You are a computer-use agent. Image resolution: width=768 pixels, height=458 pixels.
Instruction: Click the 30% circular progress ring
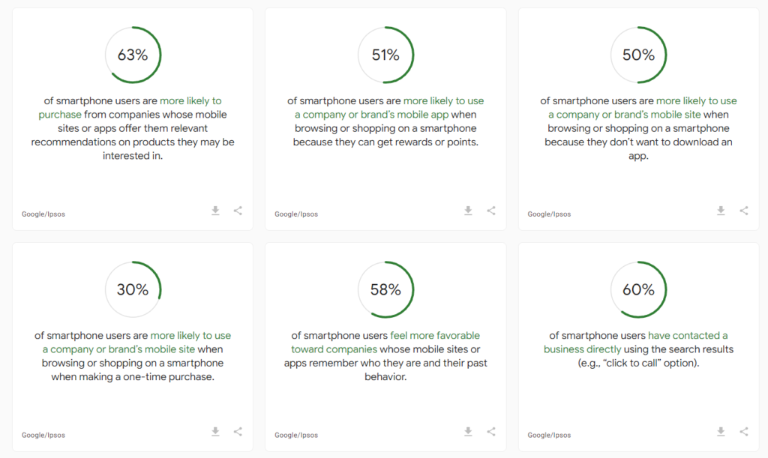tap(133, 289)
